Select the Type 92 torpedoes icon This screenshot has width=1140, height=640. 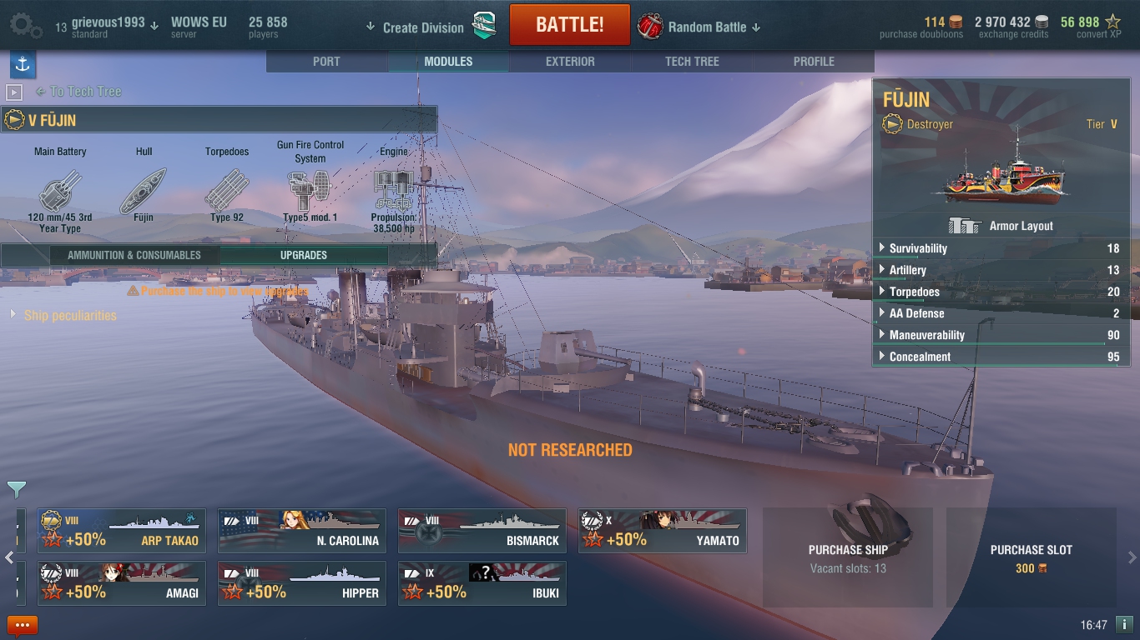pyautogui.click(x=227, y=191)
